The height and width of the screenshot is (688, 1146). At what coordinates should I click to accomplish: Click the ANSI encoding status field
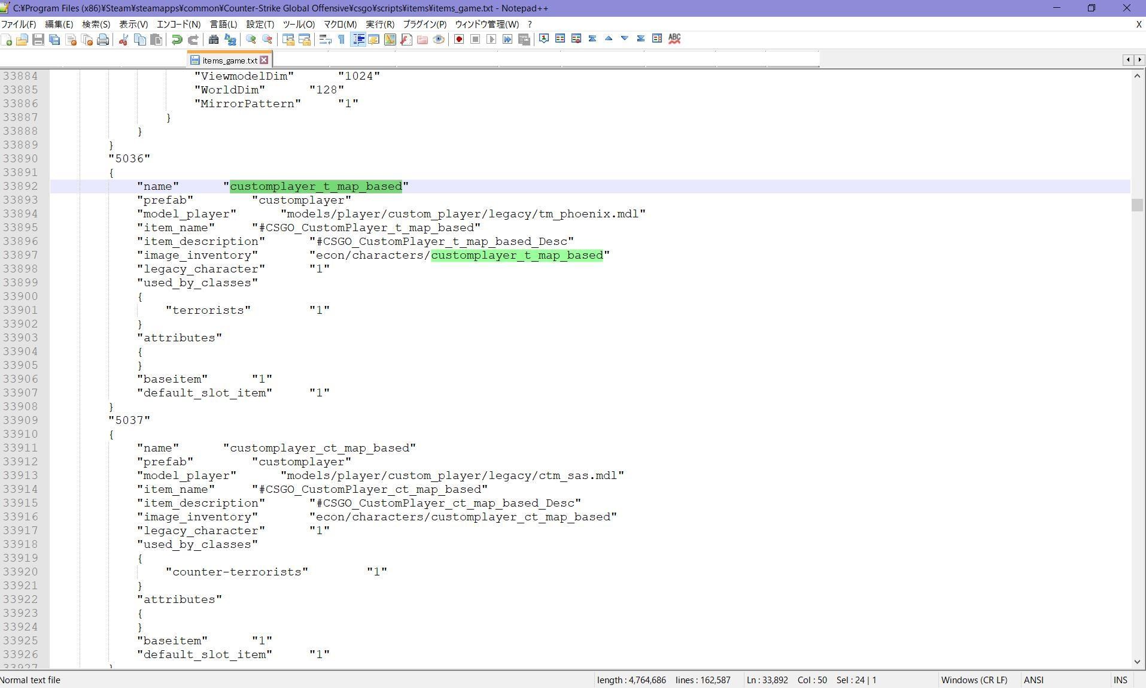coord(1033,680)
